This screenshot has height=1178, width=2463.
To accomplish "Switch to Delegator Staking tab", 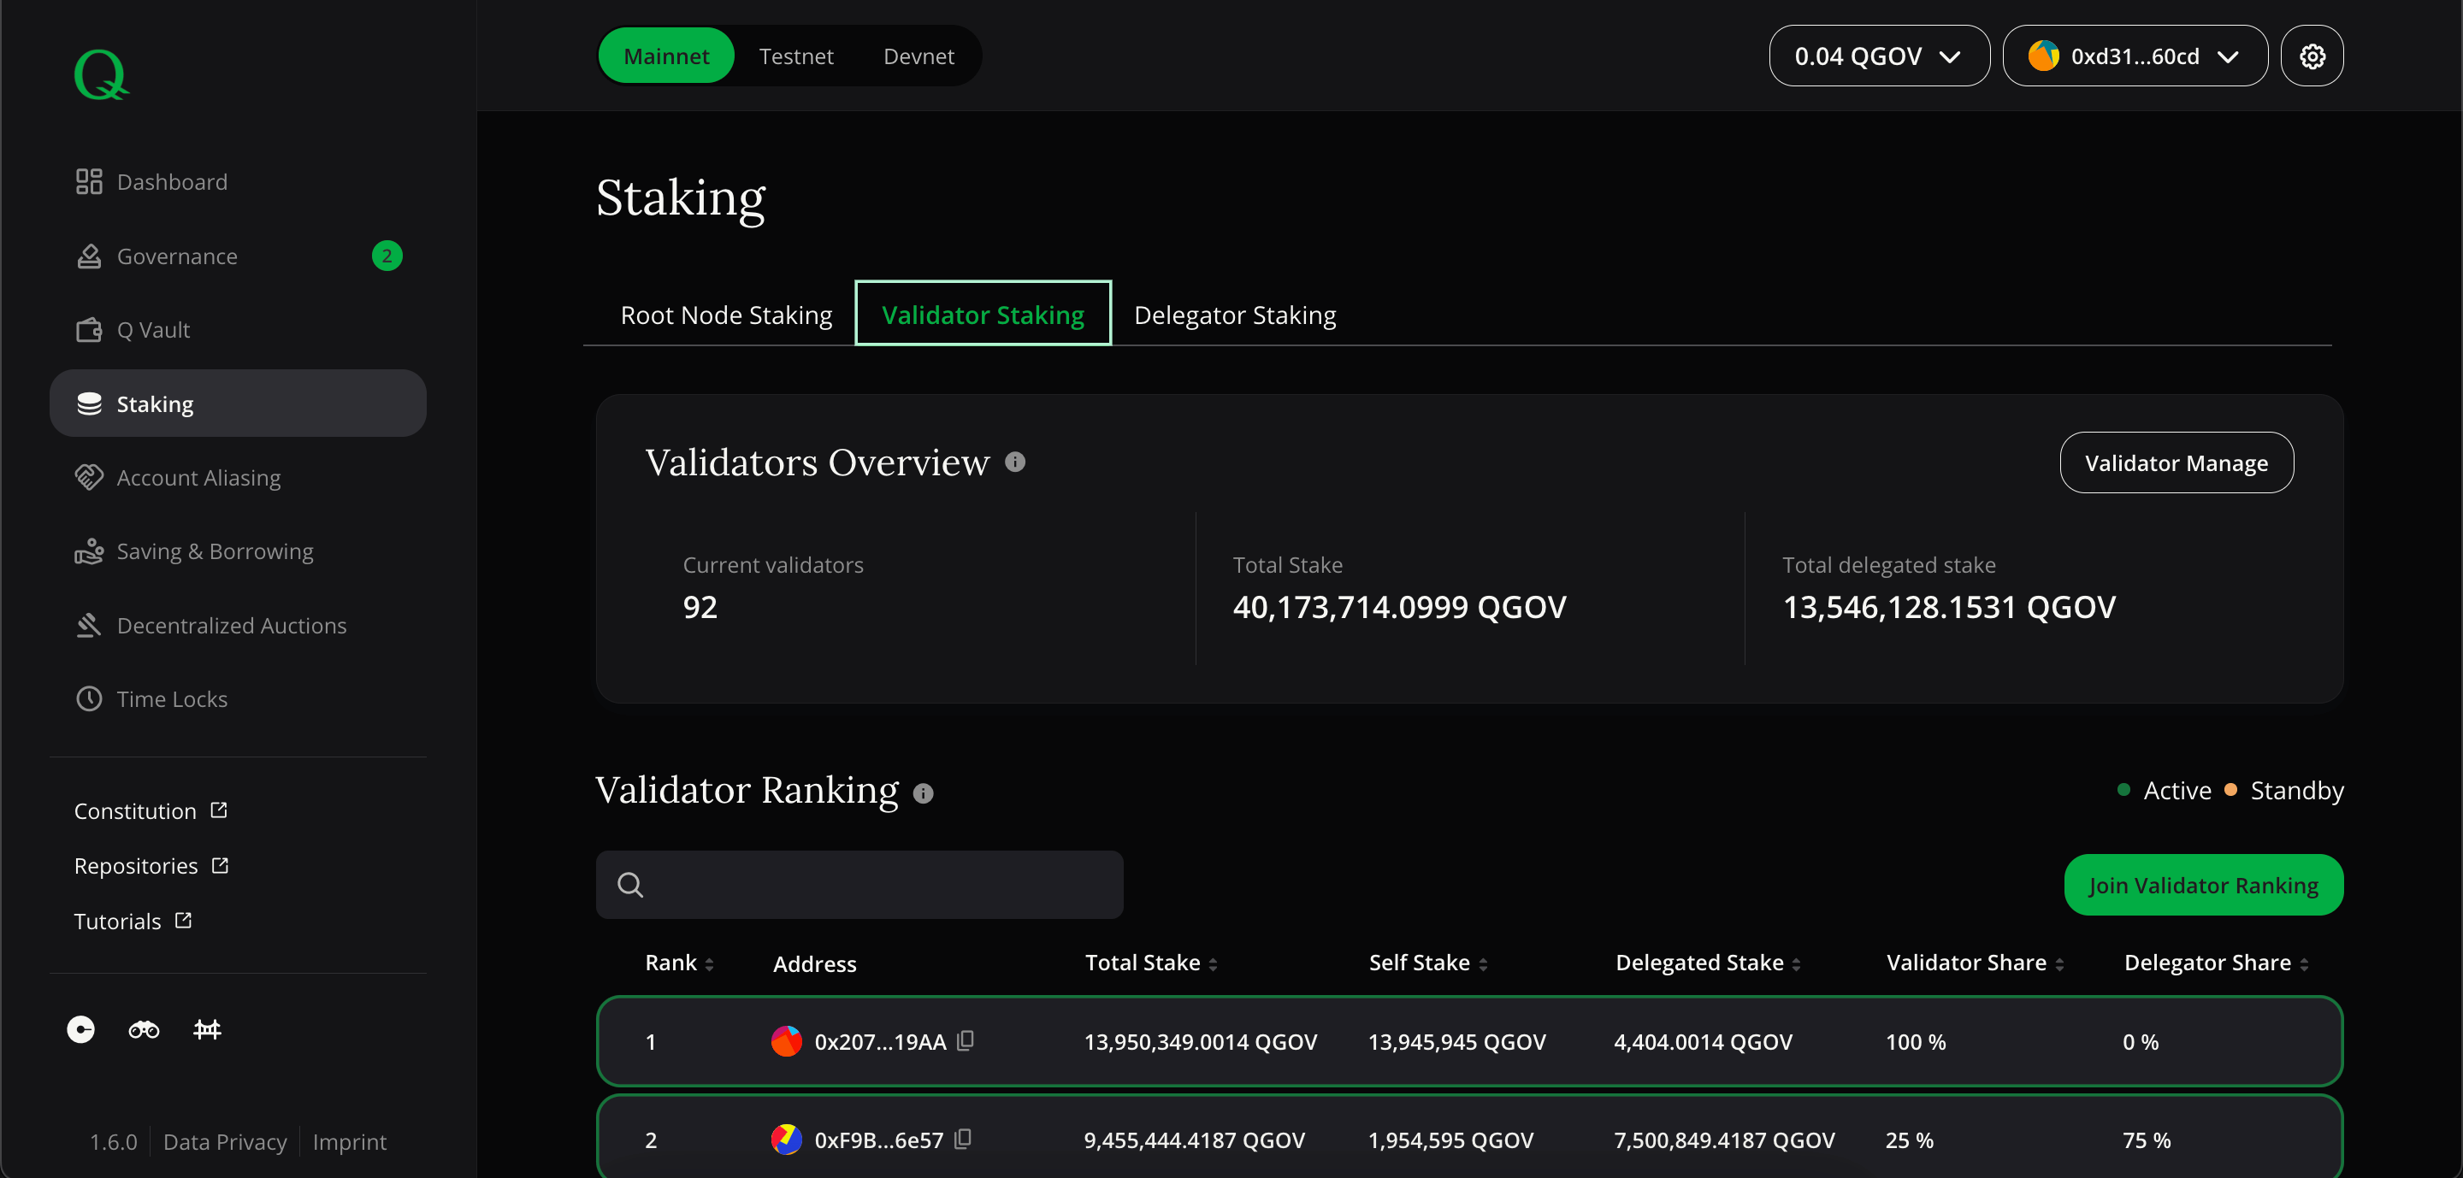I will (x=1234, y=315).
